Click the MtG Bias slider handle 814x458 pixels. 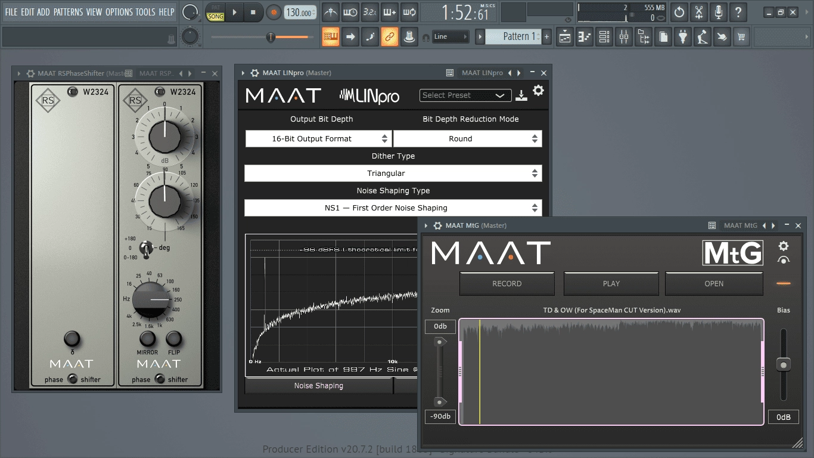coord(784,364)
